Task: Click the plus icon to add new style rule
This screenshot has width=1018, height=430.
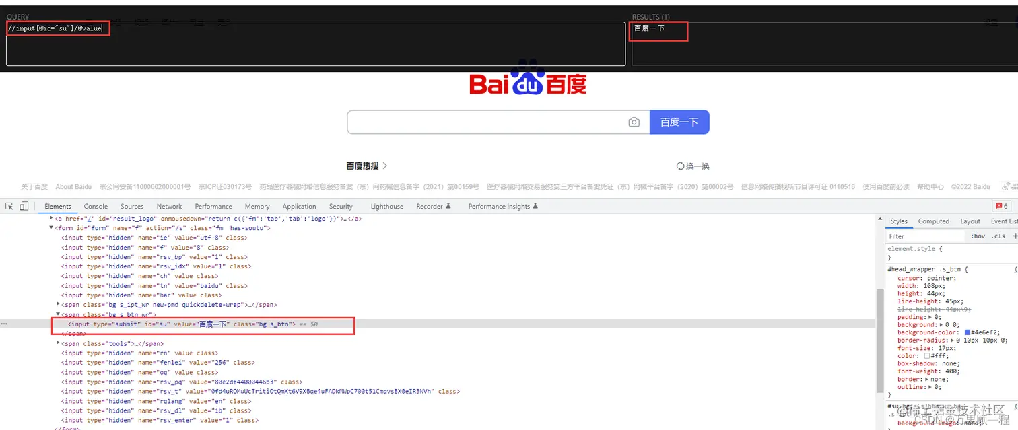Action: (1014, 236)
